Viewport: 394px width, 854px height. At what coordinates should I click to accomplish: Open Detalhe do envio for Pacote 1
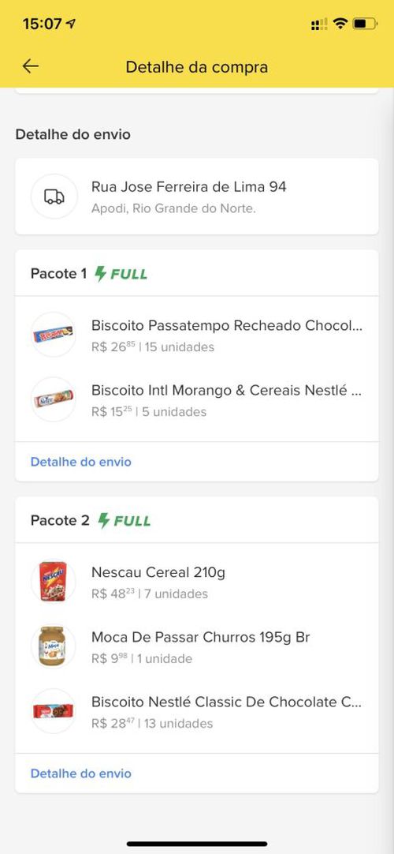point(81,462)
